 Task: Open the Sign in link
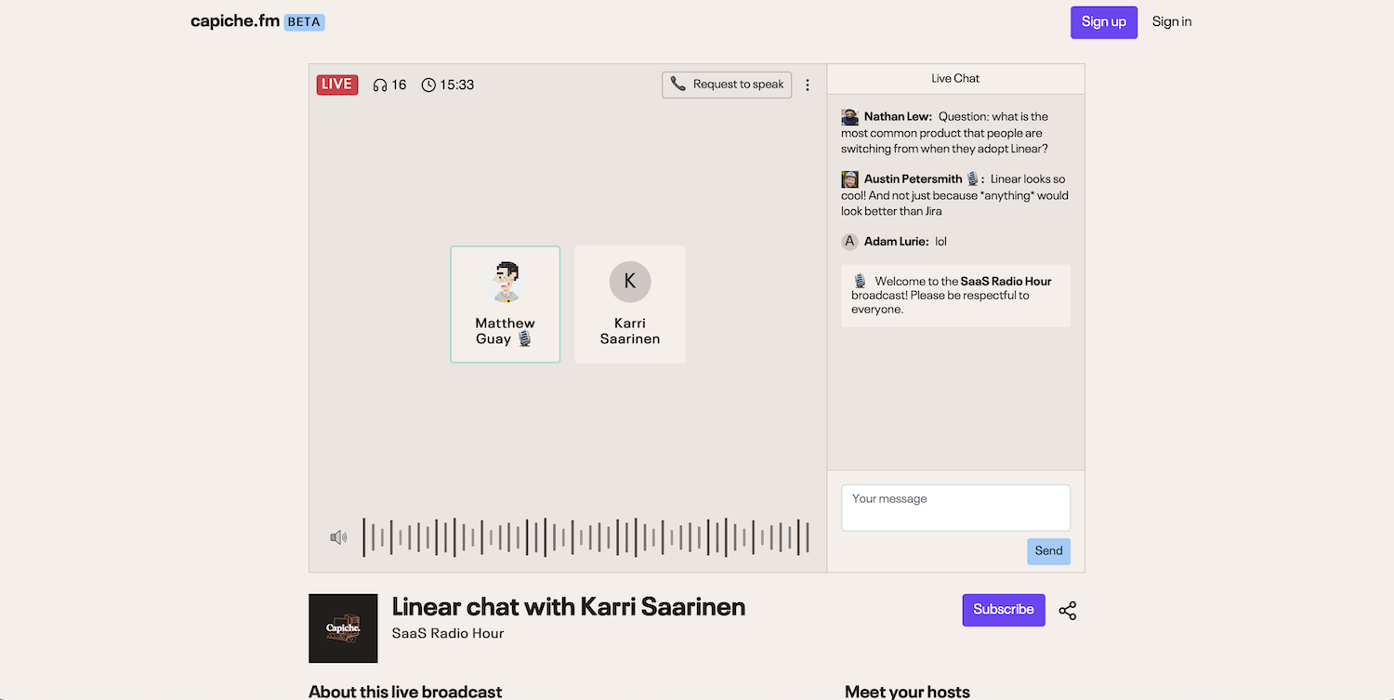coord(1172,22)
